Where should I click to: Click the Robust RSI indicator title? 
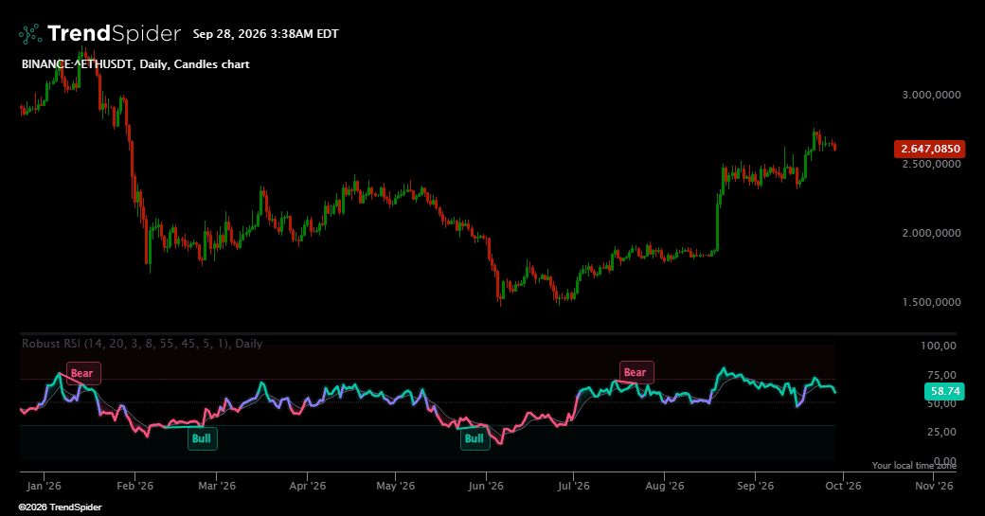142,344
